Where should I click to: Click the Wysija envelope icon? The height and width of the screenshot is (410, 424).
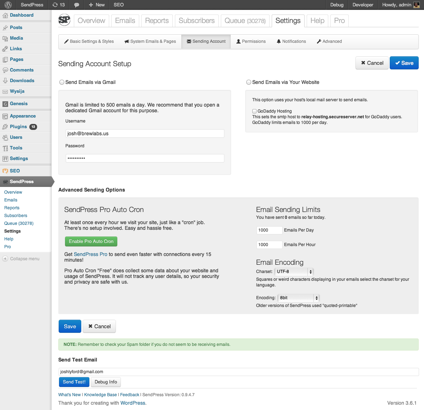click(5, 91)
